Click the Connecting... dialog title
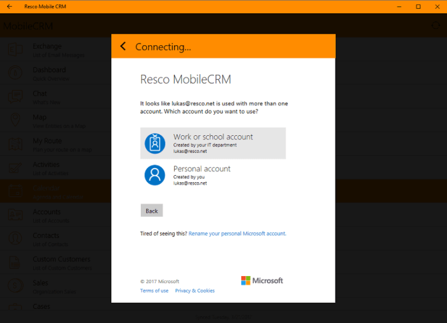Viewport: 447px width, 323px height. click(x=163, y=47)
